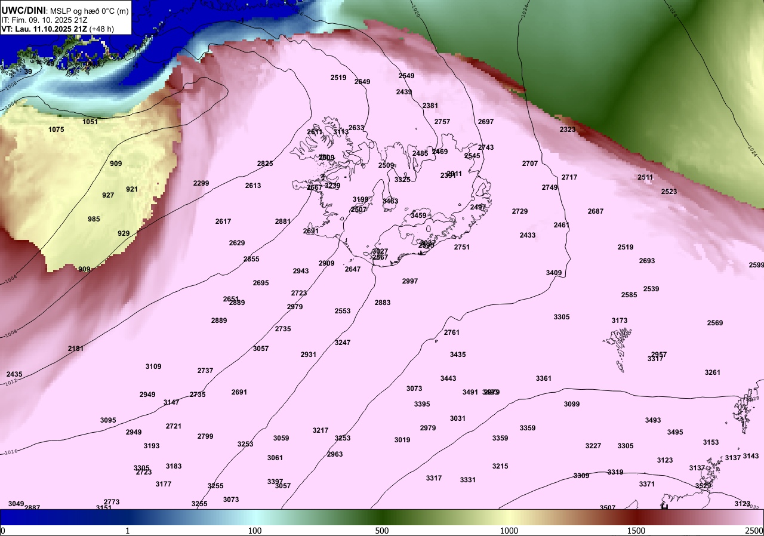
Task: Click the height value 1051
Action: tap(90, 122)
